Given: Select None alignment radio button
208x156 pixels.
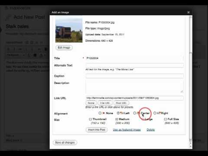Looking at the screenshot, I should point(100,113).
